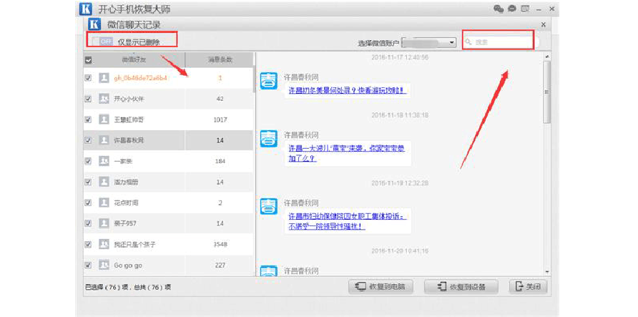The width and height of the screenshot is (638, 317).
Task: Uncheck the checkbox of the 许昌春秋网 row
Action: 88,140
